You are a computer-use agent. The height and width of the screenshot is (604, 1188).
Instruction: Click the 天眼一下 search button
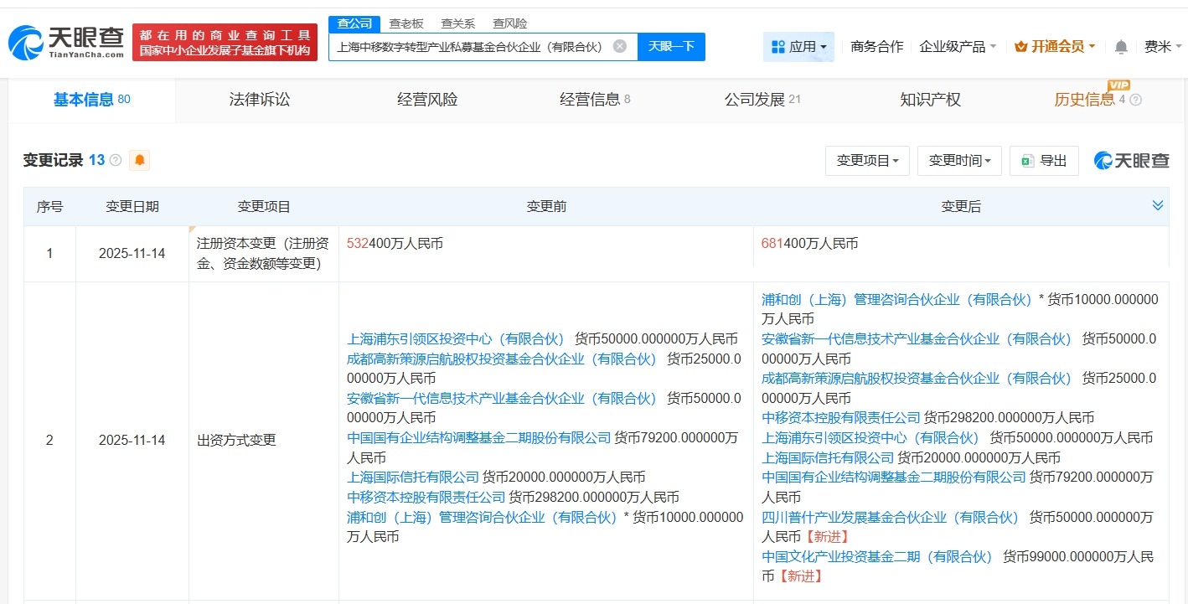tap(671, 46)
